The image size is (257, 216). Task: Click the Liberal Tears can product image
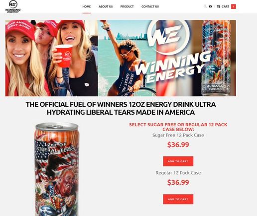57,169
